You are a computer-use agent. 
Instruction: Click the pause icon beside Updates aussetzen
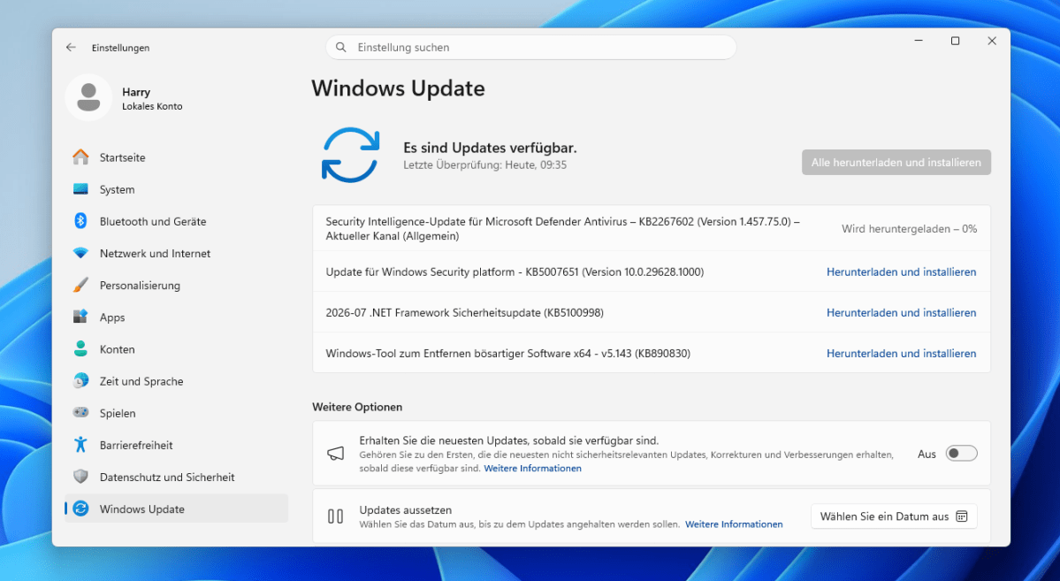pyautogui.click(x=335, y=516)
